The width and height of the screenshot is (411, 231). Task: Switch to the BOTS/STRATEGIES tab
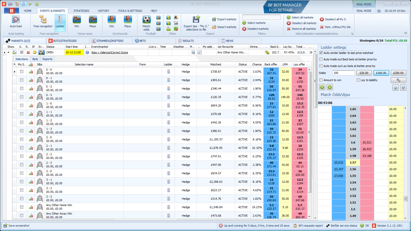click(x=68, y=41)
